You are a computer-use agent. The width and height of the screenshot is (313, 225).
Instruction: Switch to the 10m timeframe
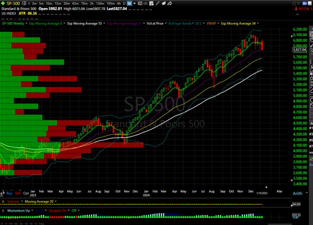(x=49, y=4)
